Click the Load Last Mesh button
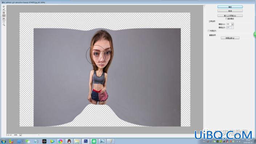 (x=230, y=16)
